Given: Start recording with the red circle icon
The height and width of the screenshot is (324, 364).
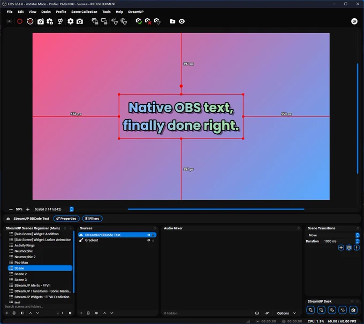Looking at the screenshot, I should pos(20,21).
